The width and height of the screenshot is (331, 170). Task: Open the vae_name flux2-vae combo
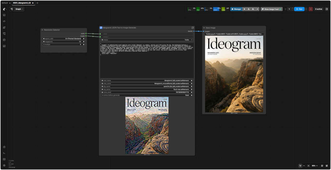[147, 89]
